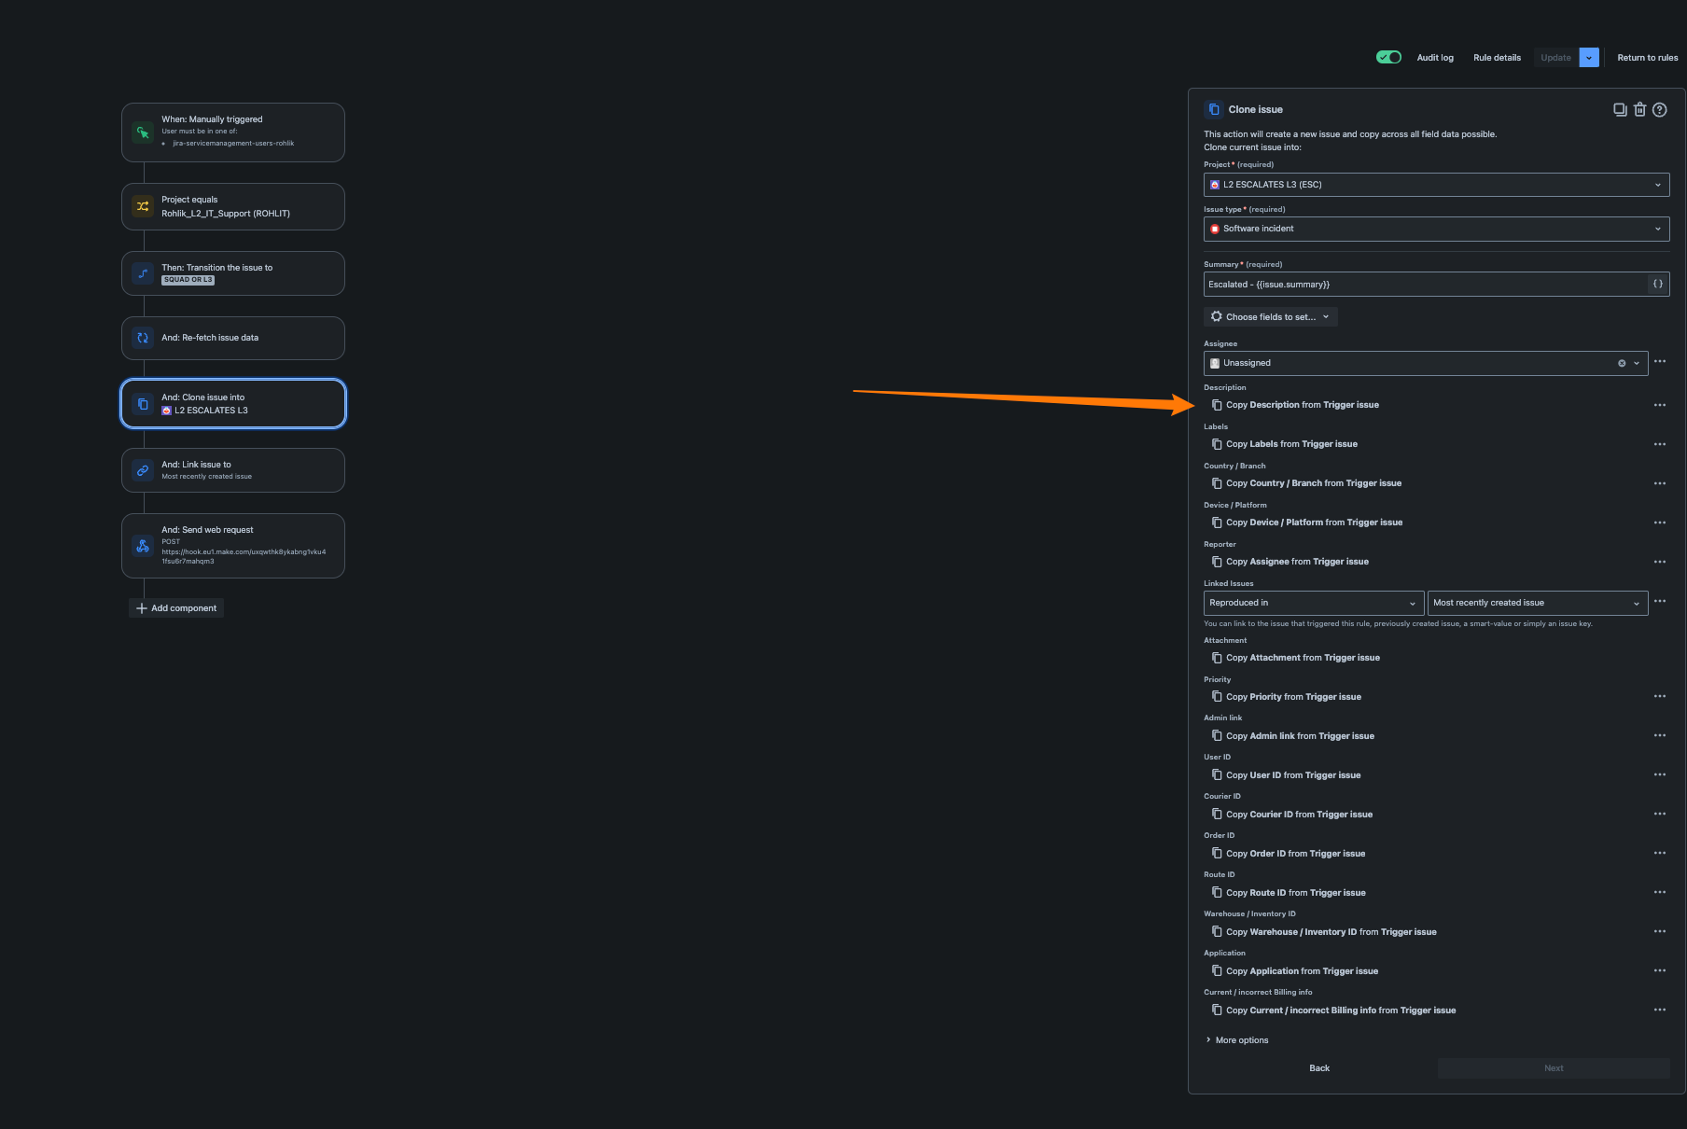Click the duplicate component icon in Clone issue header
1687x1129 pixels.
(x=1620, y=109)
